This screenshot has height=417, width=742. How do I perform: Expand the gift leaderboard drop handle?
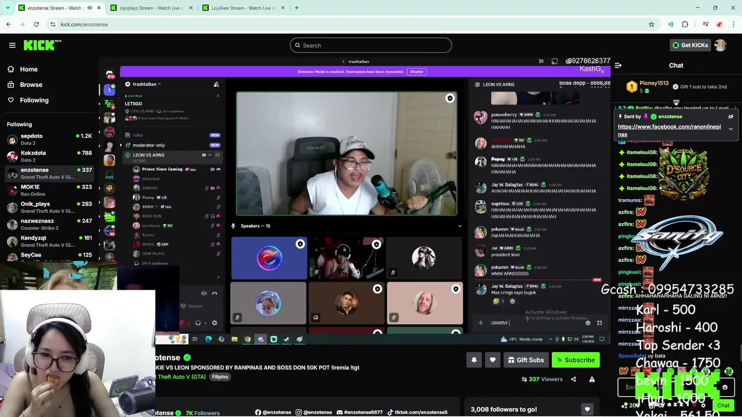click(x=676, y=102)
